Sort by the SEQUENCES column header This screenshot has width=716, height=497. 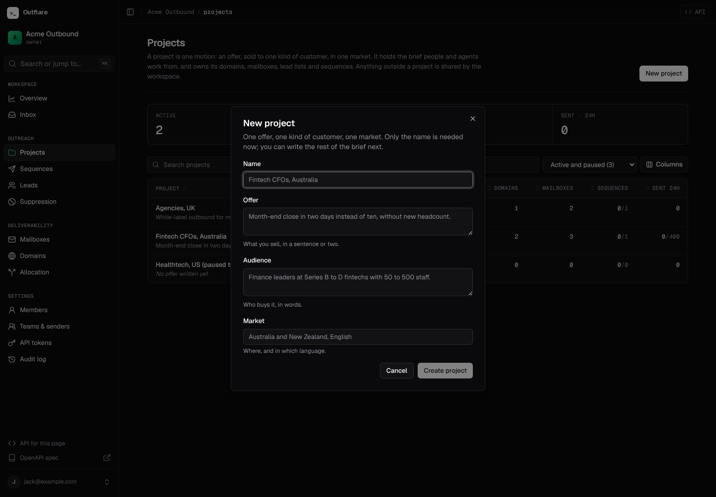click(609, 188)
